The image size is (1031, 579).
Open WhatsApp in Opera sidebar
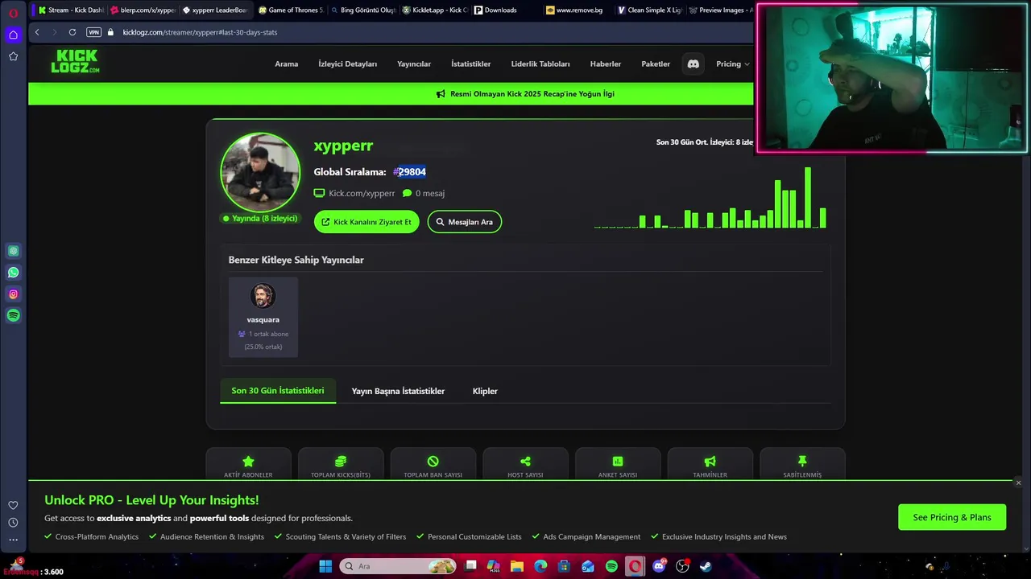(x=13, y=272)
